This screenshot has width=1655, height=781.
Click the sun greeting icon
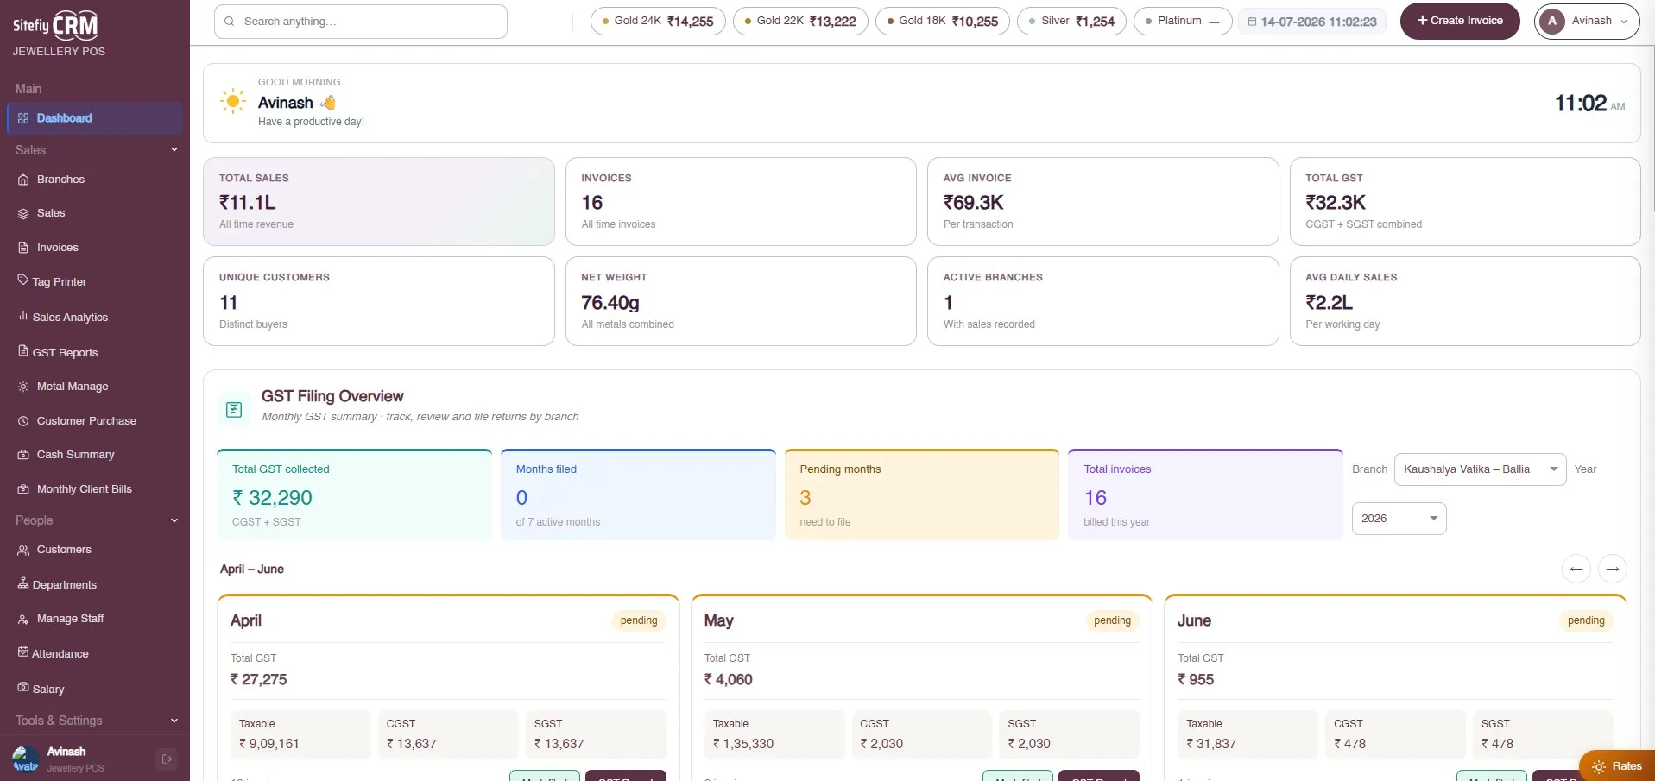232,101
